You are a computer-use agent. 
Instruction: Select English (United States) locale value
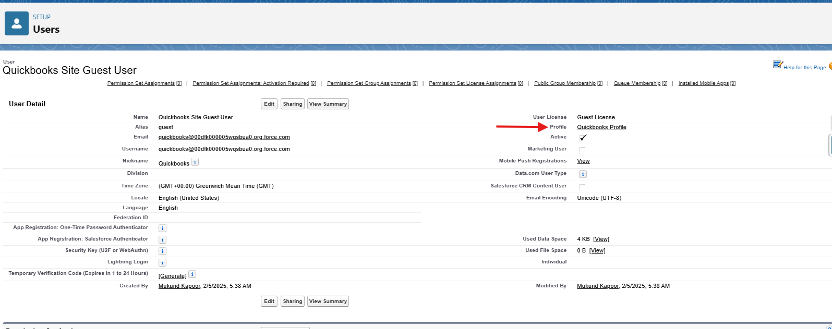click(x=189, y=198)
